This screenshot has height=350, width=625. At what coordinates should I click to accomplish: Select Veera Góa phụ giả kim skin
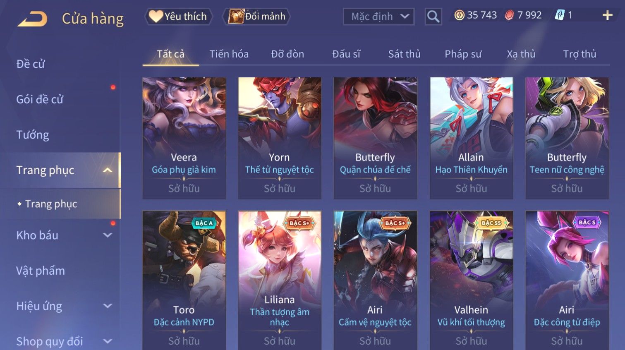tap(184, 138)
